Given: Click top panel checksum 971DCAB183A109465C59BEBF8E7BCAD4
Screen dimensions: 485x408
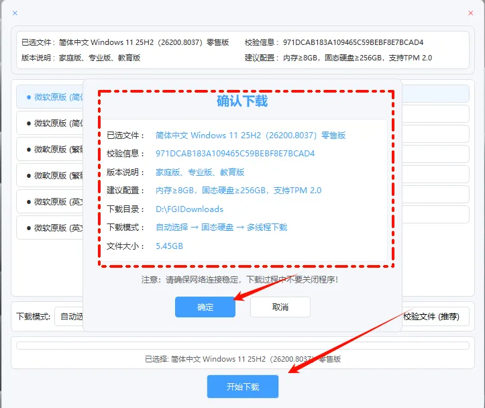Looking at the screenshot, I should coord(354,42).
